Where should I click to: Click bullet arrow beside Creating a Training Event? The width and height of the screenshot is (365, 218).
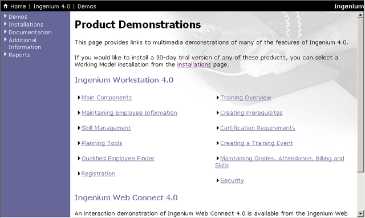pos(218,143)
